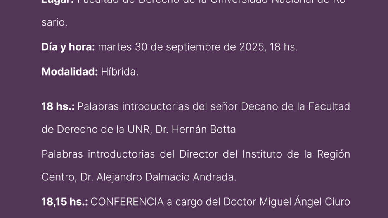This screenshot has width=388, height=218.
Task: Click the bold "Modalidad:" label
Action: 69,72
